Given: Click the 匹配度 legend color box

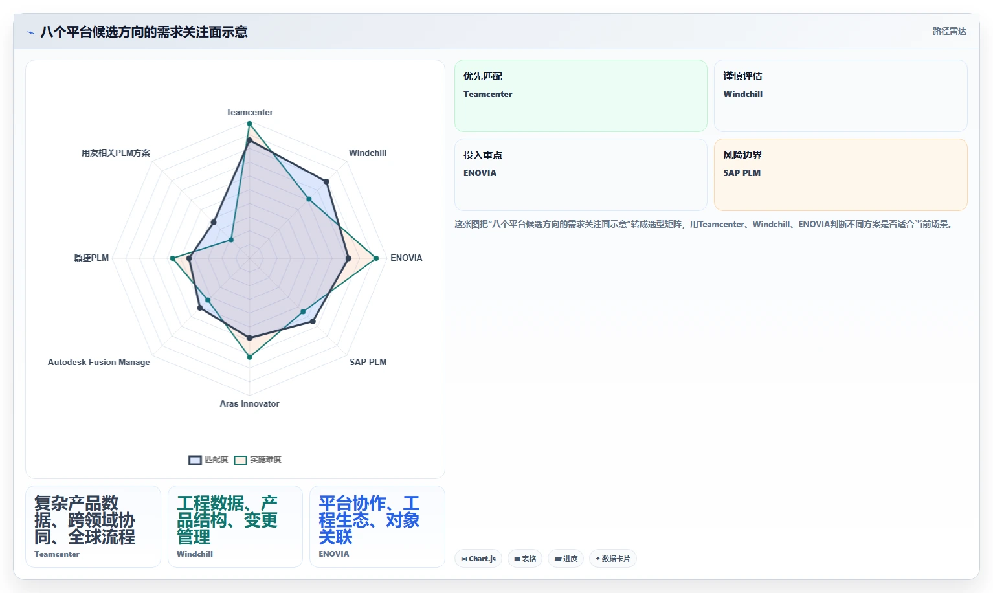Looking at the screenshot, I should 195,460.
